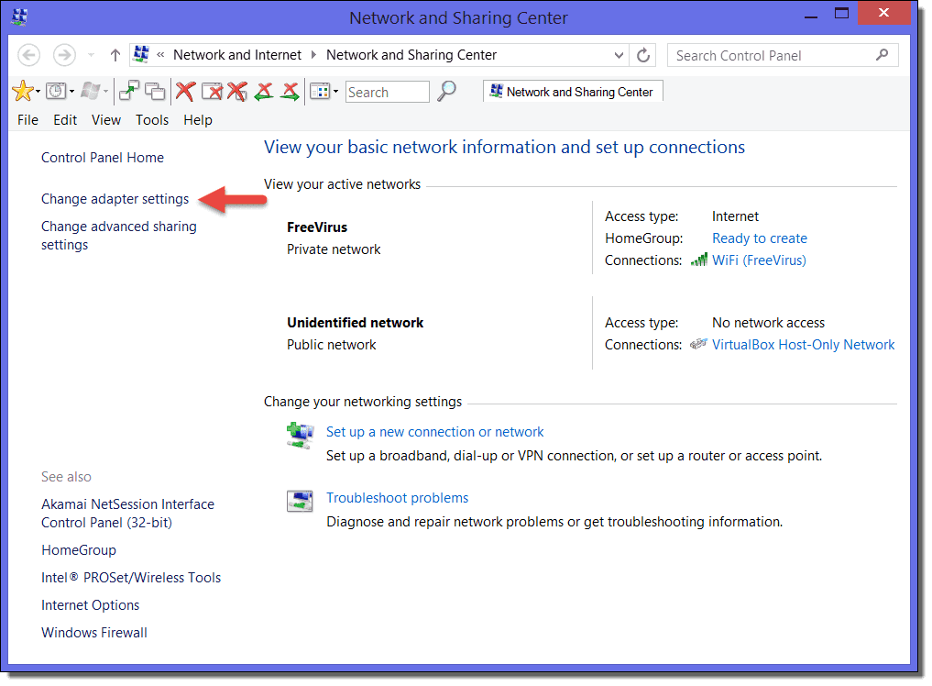Click the WiFi (FreeVirus) connection link
The width and height of the screenshot is (932, 686).
click(759, 260)
